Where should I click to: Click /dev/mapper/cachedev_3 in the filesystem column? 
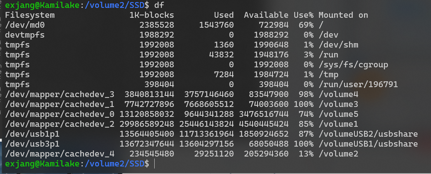click(60, 94)
